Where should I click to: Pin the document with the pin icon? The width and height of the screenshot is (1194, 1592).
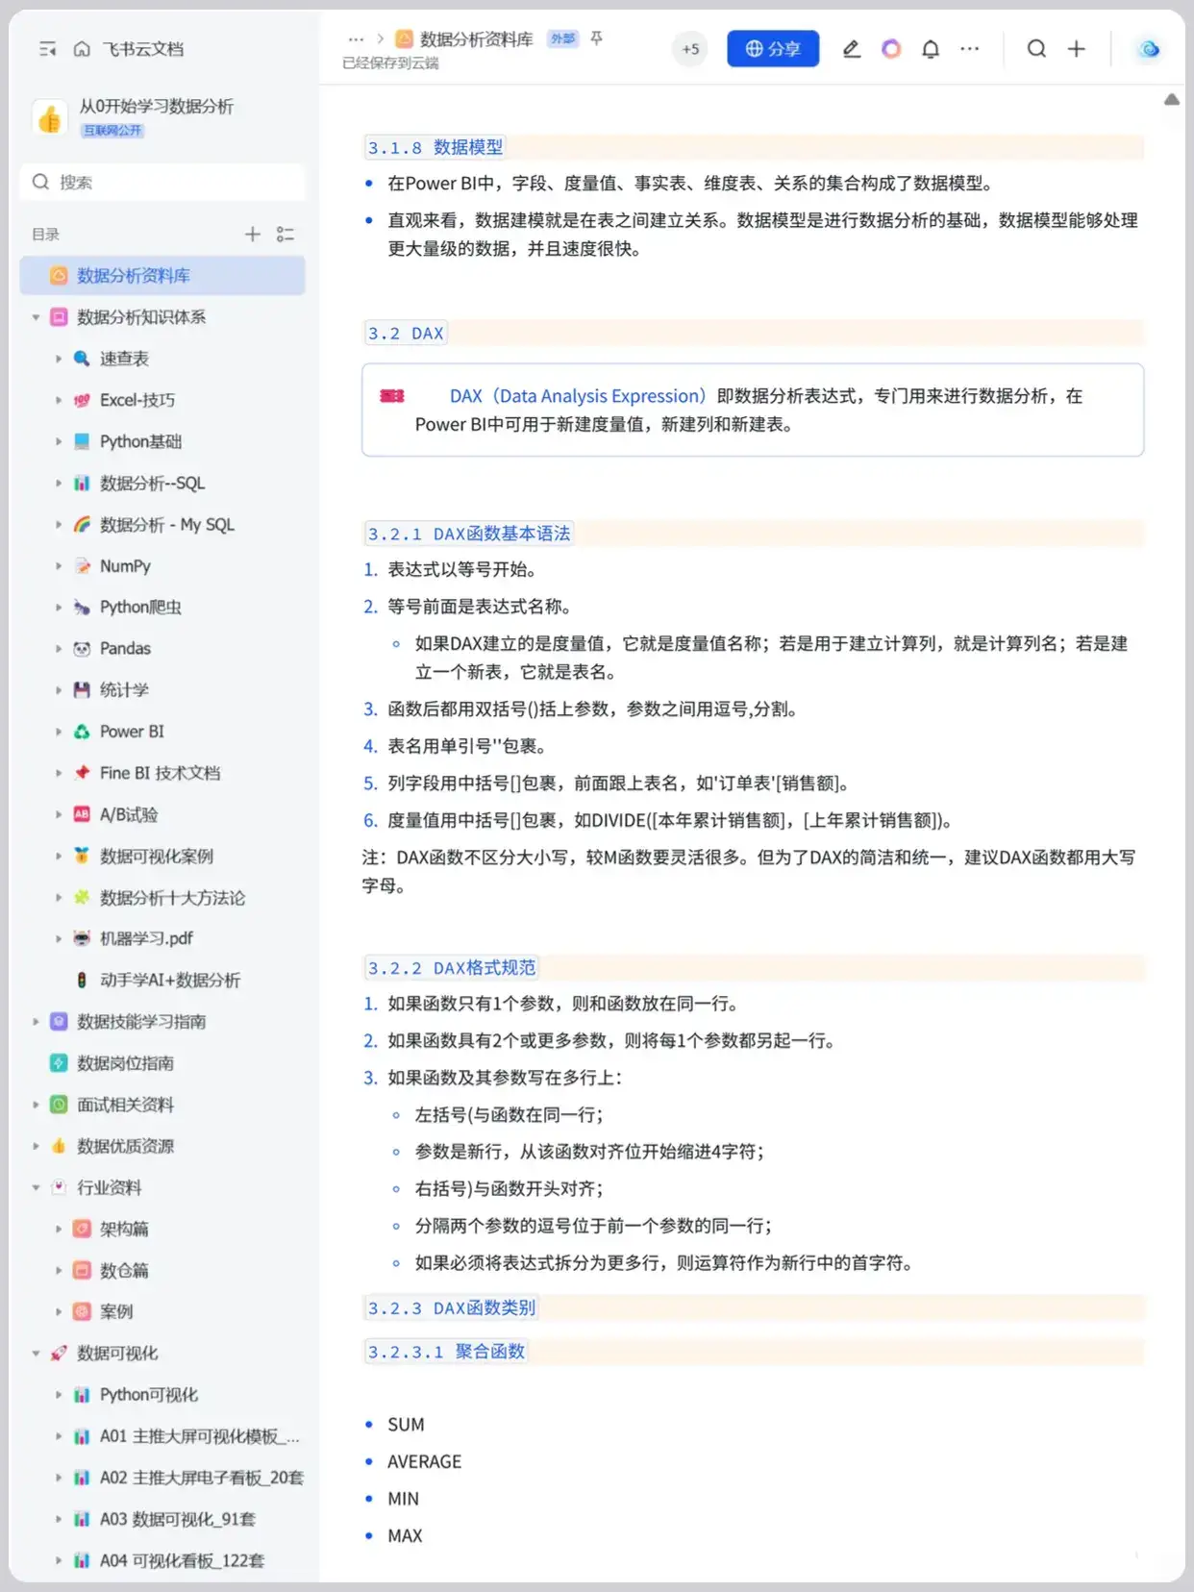click(x=597, y=38)
